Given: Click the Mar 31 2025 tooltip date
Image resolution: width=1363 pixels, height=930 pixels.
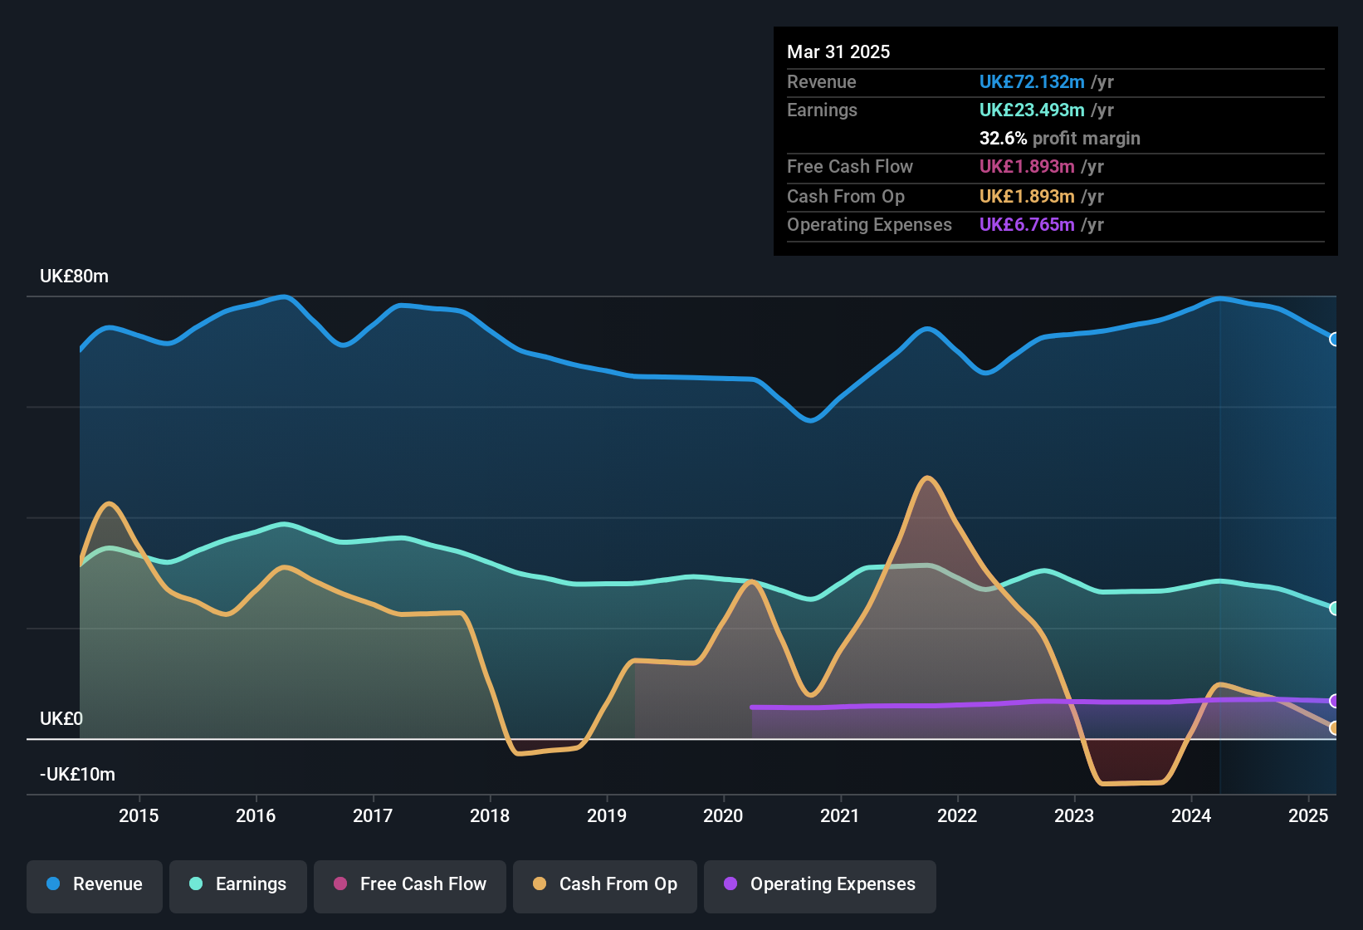Looking at the screenshot, I should pos(838,51).
